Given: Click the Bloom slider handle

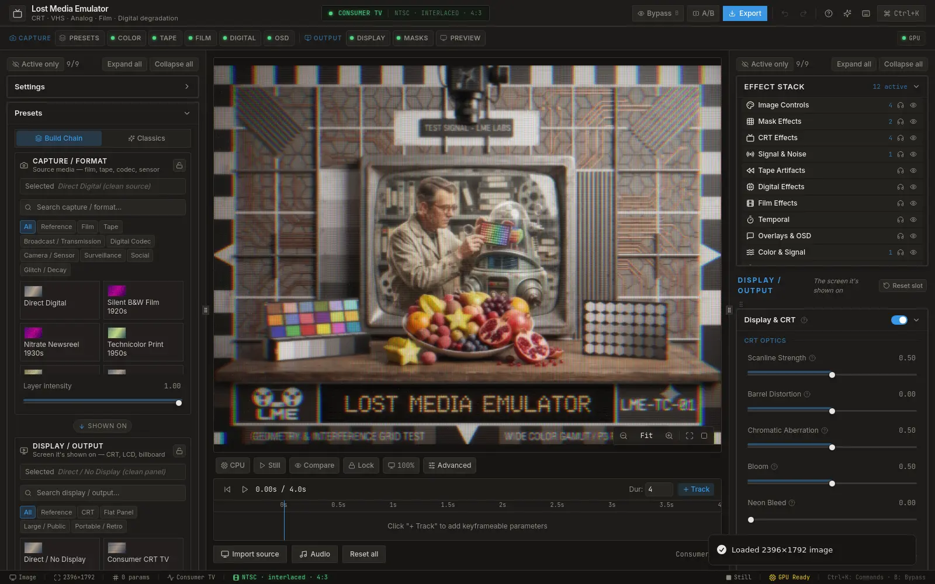Looking at the screenshot, I should tap(832, 484).
